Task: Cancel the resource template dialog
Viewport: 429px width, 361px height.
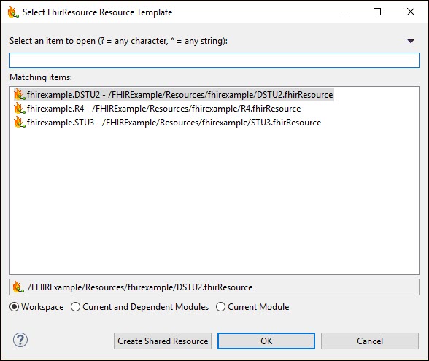Action: click(370, 341)
